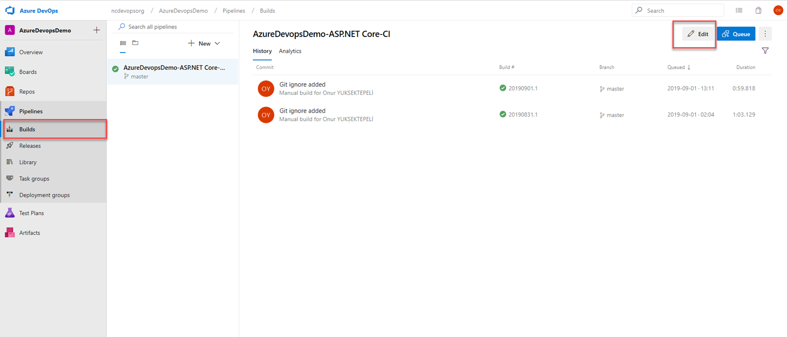This screenshot has width=787, height=337.
Task: Add new item with plus next to AzureDevopsDemo
Action: [x=96, y=30]
